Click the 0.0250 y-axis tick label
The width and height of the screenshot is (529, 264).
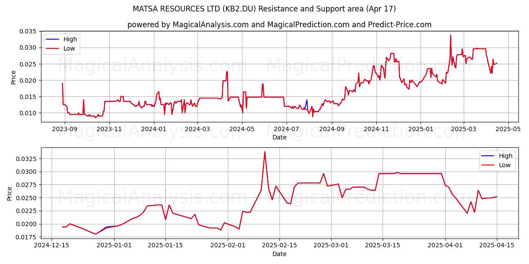27,198
